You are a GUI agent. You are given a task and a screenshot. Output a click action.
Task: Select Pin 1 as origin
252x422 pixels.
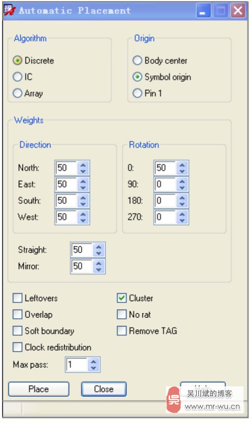pyautogui.click(x=137, y=93)
